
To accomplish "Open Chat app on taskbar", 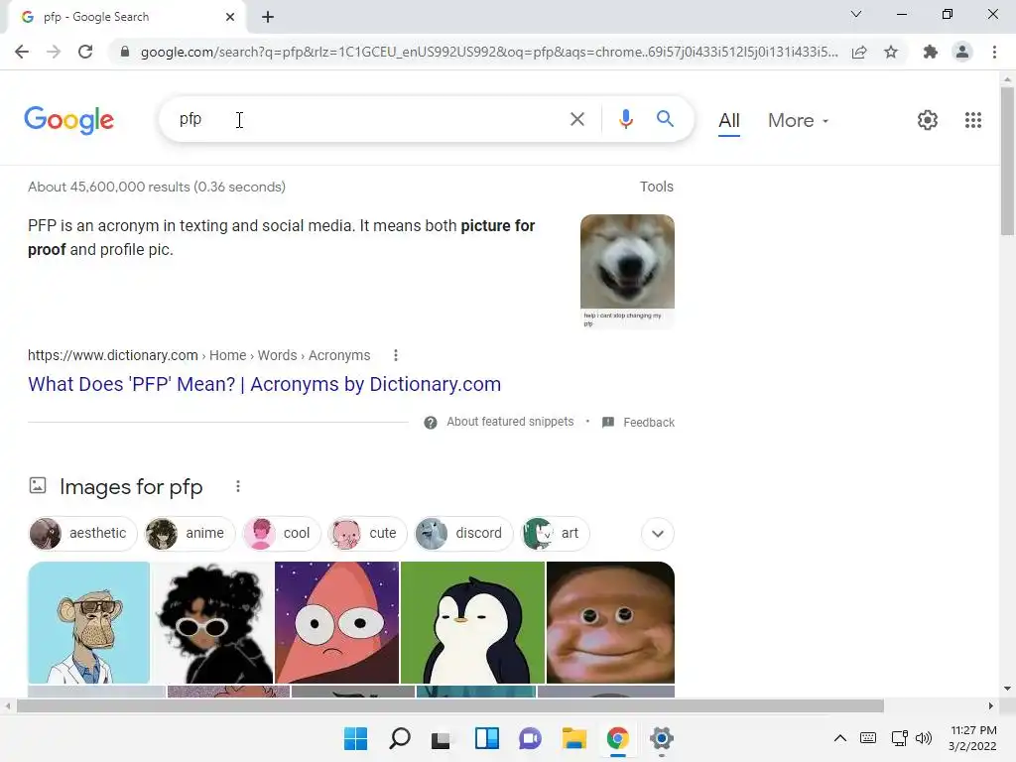I will point(530,738).
